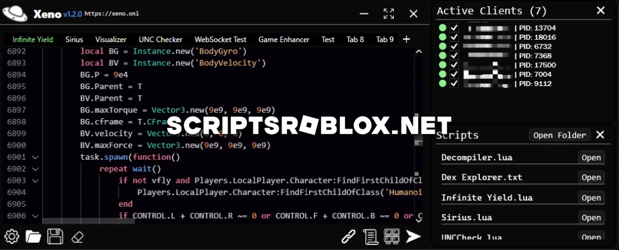Image resolution: width=619 pixels, height=250 pixels.
Task: Click the Infinite Yield.lua file name
Action: point(487,198)
